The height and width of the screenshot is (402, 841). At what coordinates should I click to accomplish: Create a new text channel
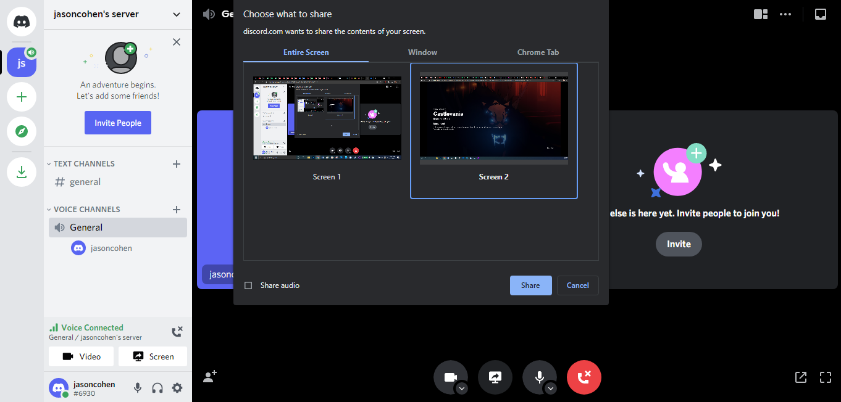177,164
